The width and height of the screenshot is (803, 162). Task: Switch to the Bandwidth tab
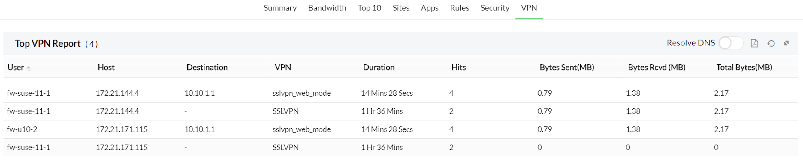click(327, 8)
